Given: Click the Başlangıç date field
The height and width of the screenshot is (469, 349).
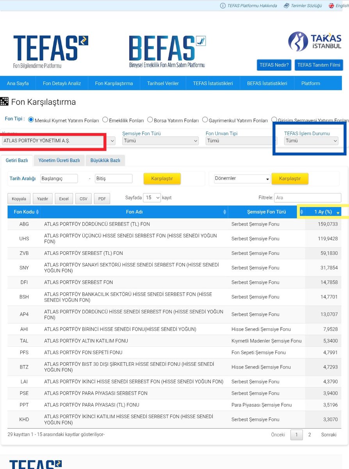Looking at the screenshot, I should click(x=59, y=179).
